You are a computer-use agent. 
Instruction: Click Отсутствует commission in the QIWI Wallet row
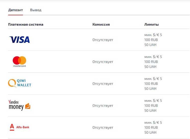pyautogui.click(x=103, y=84)
